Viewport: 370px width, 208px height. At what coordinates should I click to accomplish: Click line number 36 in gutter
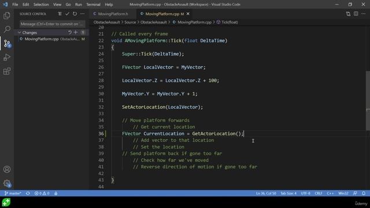coord(101,133)
